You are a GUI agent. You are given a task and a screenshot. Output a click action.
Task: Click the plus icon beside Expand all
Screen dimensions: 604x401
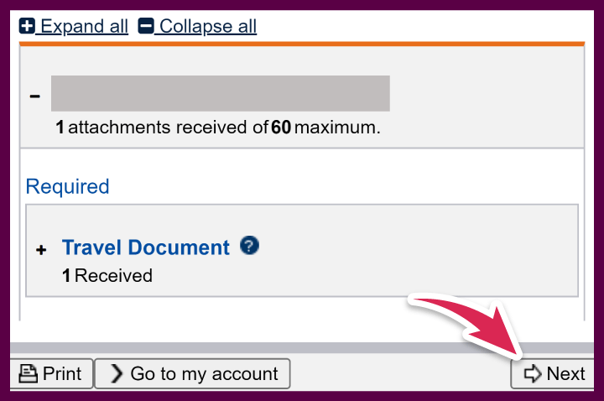pos(27,26)
